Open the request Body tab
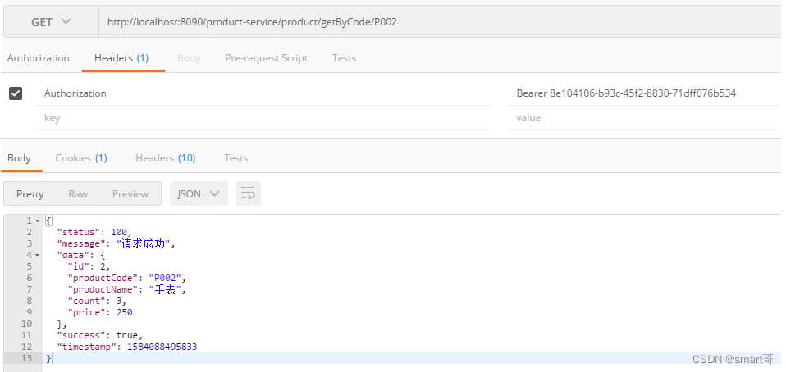Viewport: 786px width, 372px height. click(189, 58)
